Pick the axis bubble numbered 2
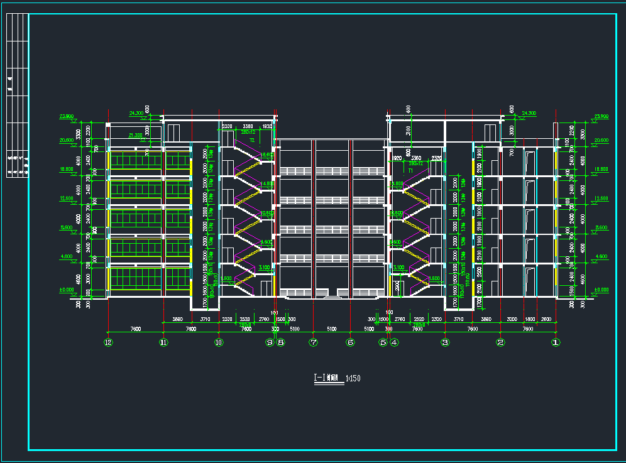The height and width of the screenshot is (463, 626). pos(500,342)
